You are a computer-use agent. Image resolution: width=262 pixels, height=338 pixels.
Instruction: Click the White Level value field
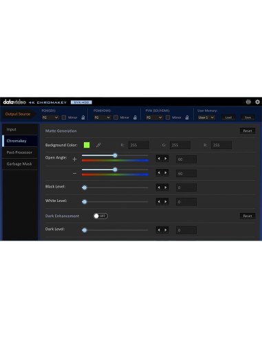point(186,202)
